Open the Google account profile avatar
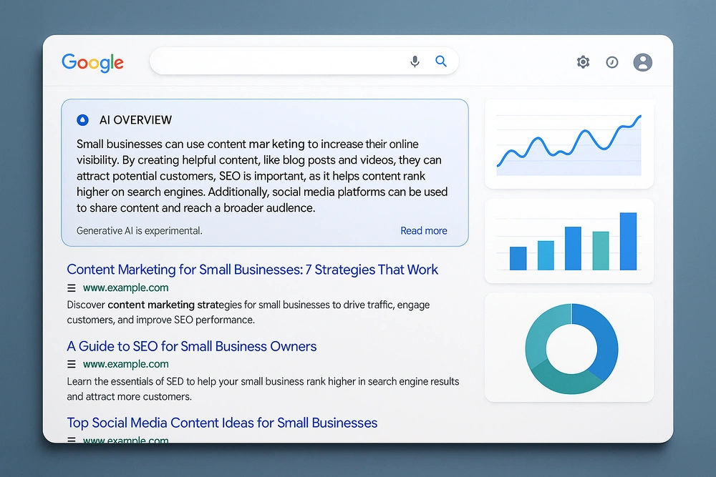Screen dimensions: 716x477 pos(642,62)
